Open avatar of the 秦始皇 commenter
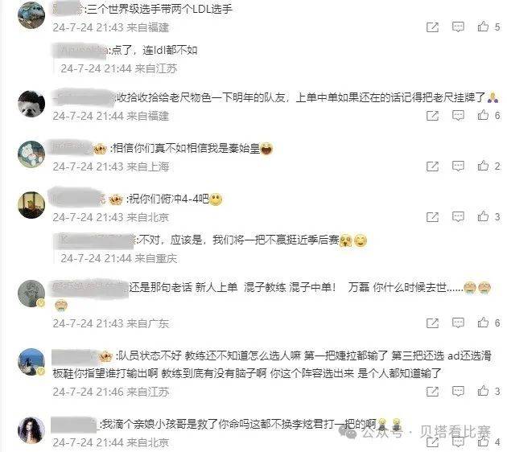507x452 pixels. pyautogui.click(x=31, y=154)
